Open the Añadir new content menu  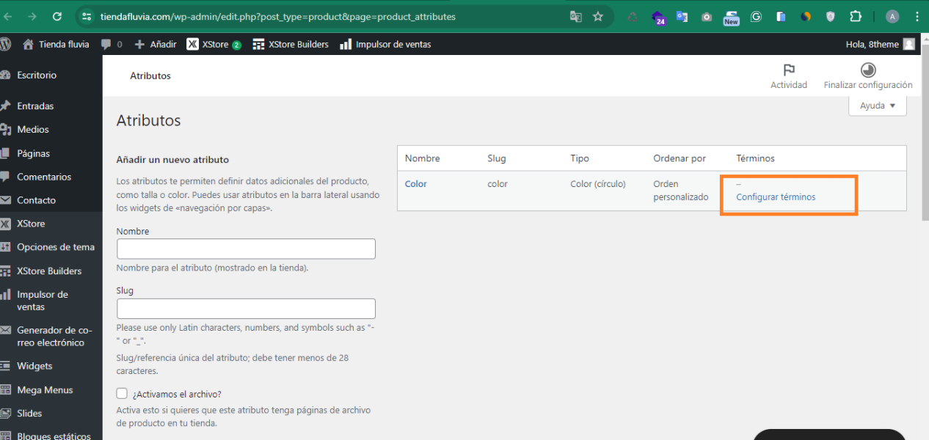point(156,44)
